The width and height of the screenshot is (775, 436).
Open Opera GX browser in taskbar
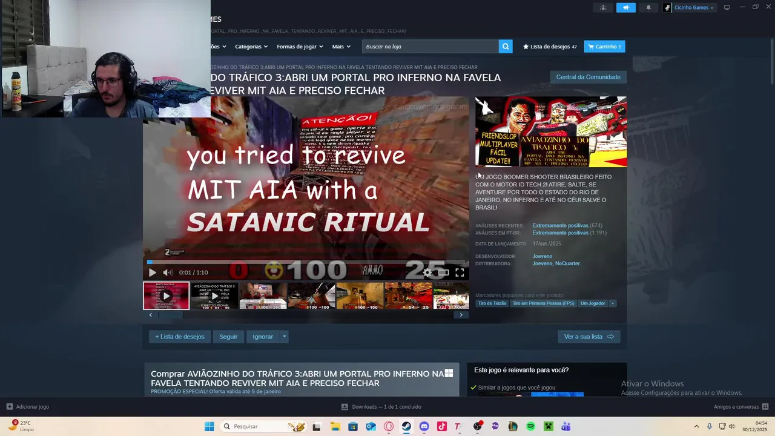(x=389, y=426)
